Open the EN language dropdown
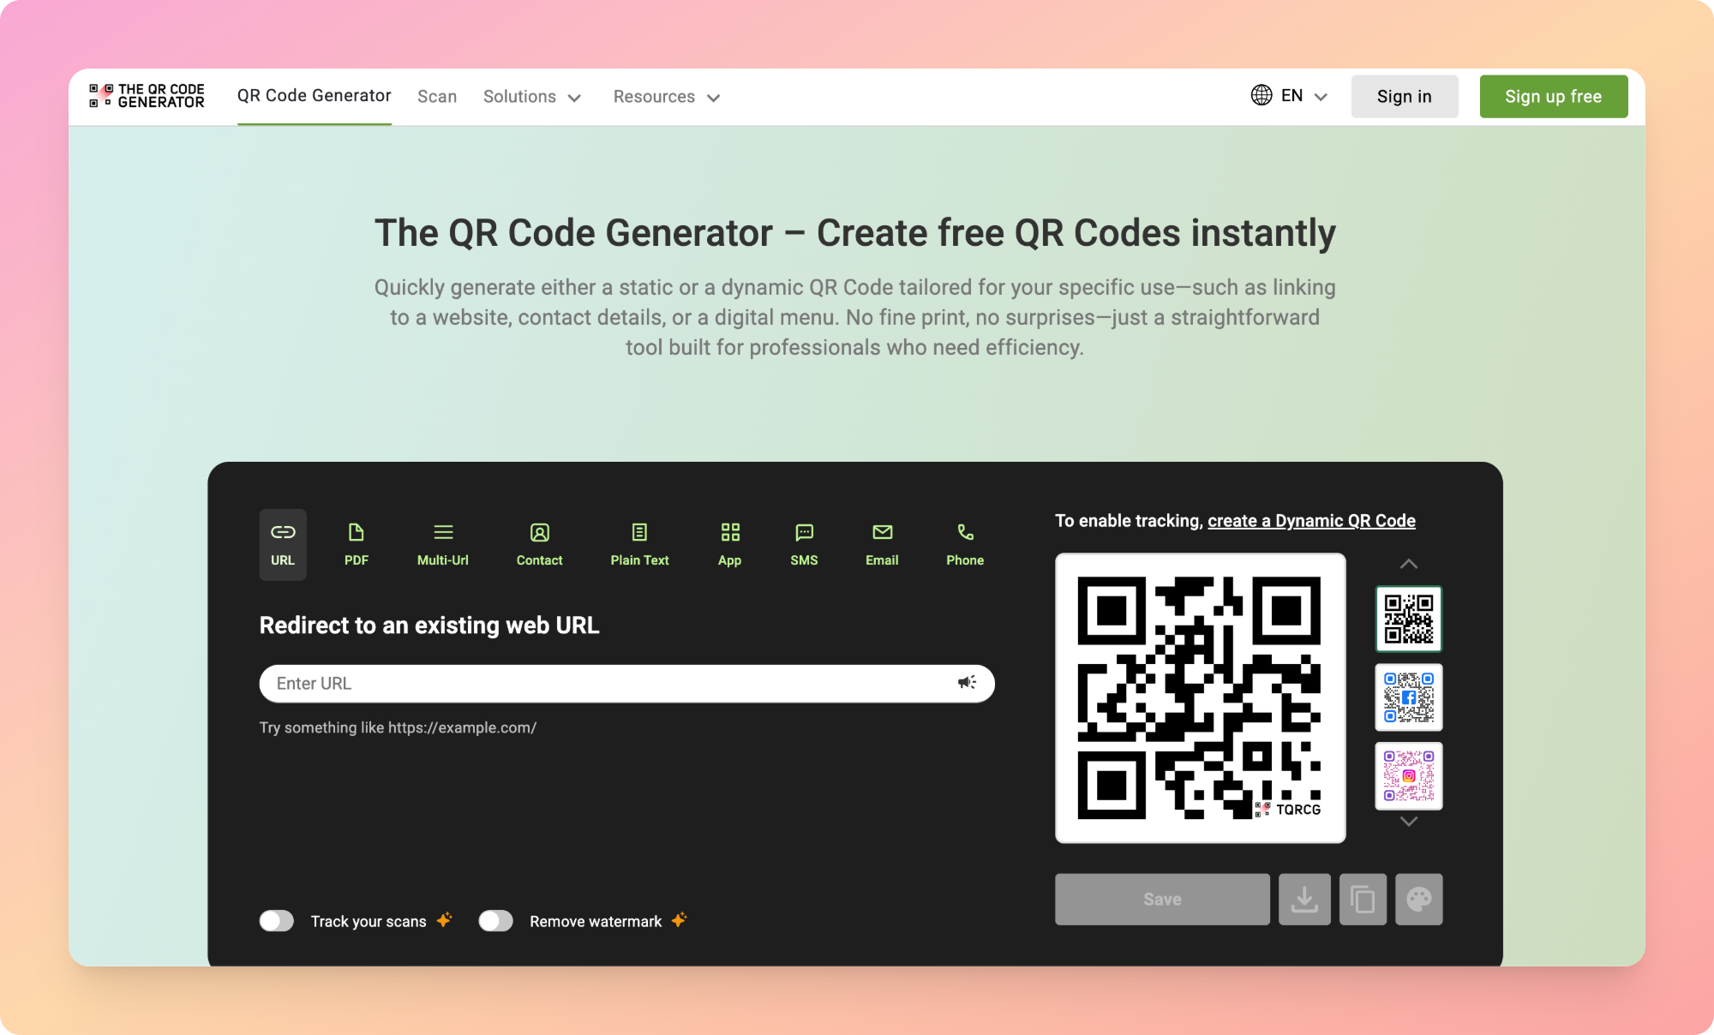Viewport: 1714px width, 1035px height. [x=1290, y=96]
